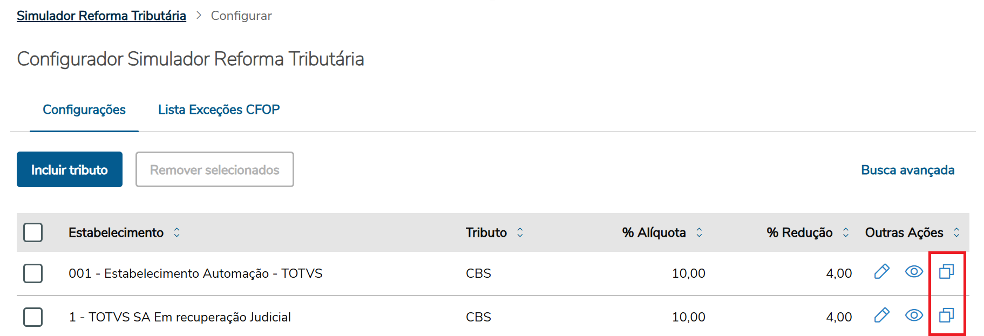
Task: View details of 001 Estabelecimento Automação row
Action: click(x=913, y=271)
